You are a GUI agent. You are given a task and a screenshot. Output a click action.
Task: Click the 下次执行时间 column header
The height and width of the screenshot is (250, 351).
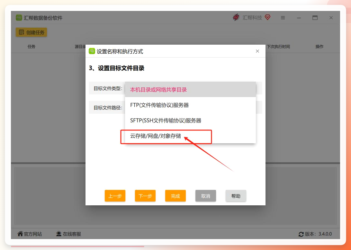278,47
